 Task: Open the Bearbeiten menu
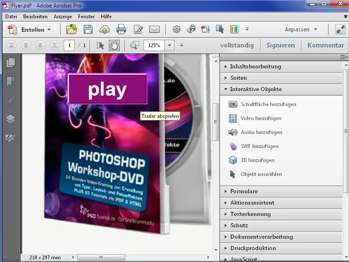[35, 17]
